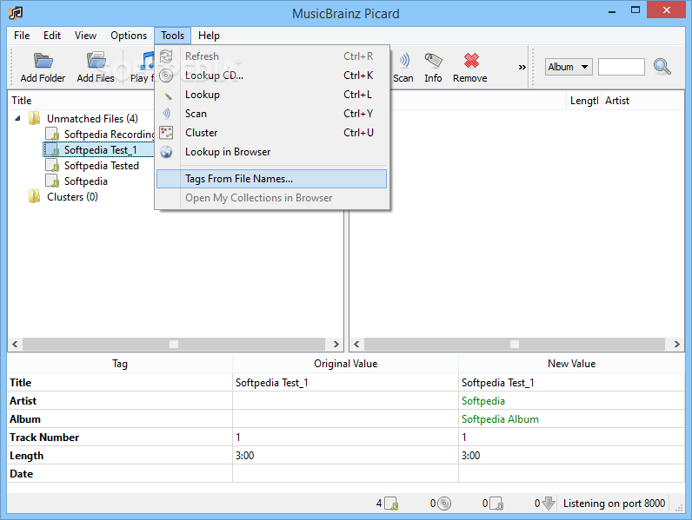
Task: Click the search magnifier icon
Action: point(662,67)
